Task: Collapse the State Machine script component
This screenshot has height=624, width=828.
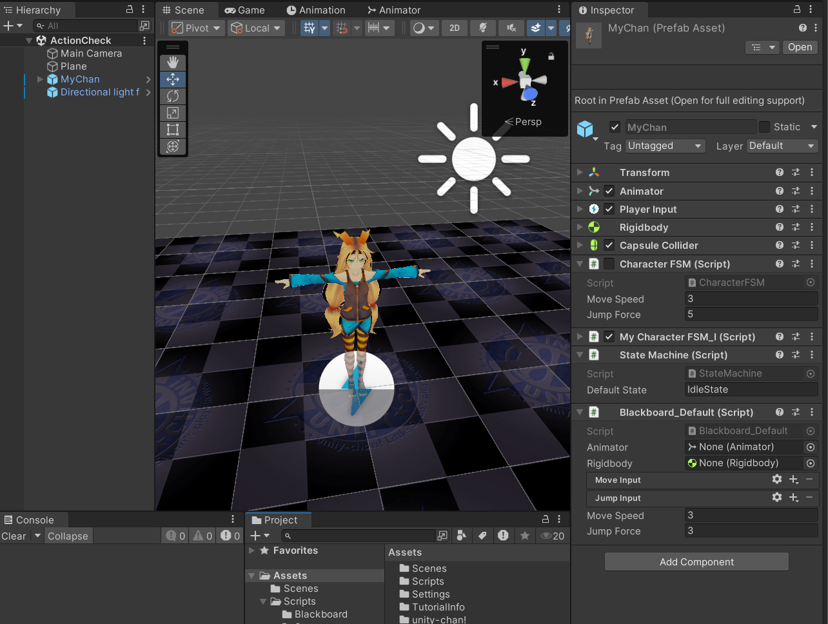Action: (x=580, y=355)
